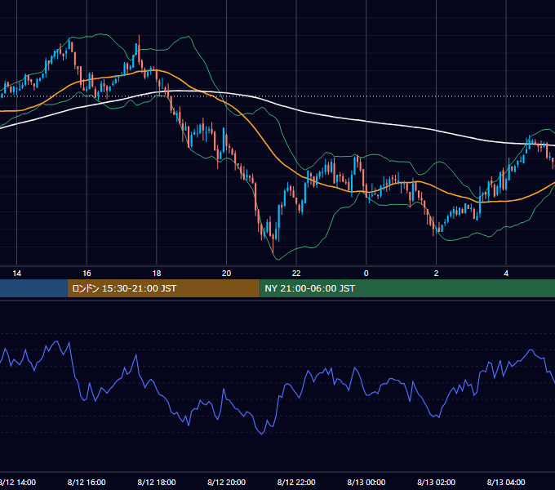Click the 8/12 18:00 date label
555x490 pixels.
(157, 482)
